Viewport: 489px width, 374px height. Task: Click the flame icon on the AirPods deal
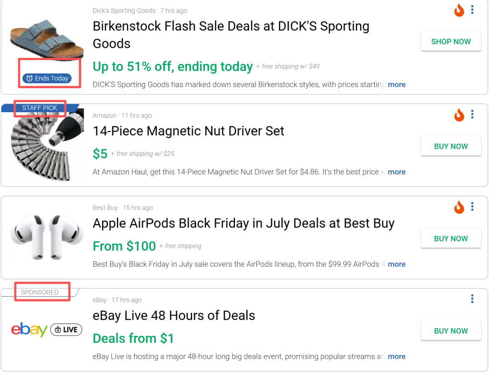click(459, 207)
